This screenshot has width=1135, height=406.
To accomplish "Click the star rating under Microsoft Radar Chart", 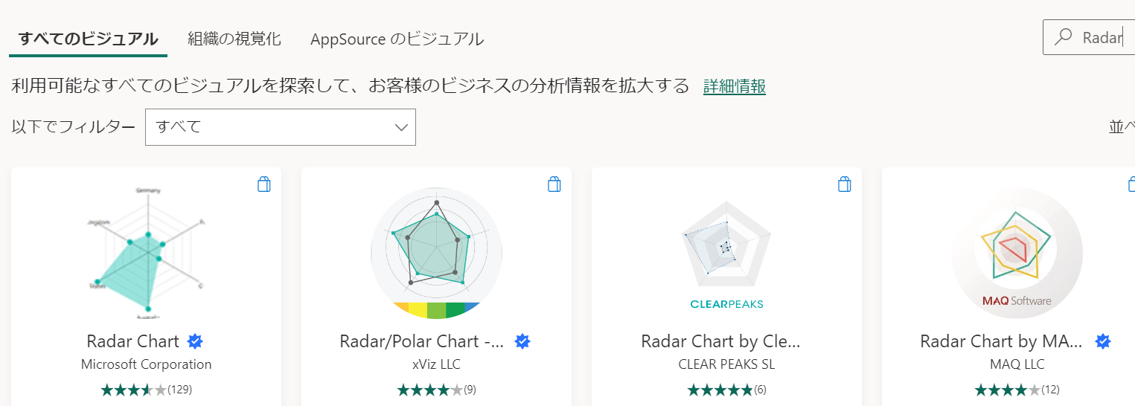I will [x=134, y=389].
